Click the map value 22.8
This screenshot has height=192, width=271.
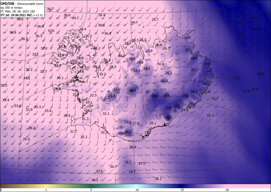point(207,92)
